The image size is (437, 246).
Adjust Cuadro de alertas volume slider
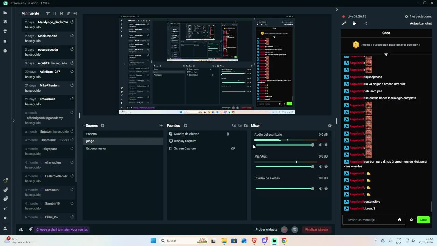[284, 189]
